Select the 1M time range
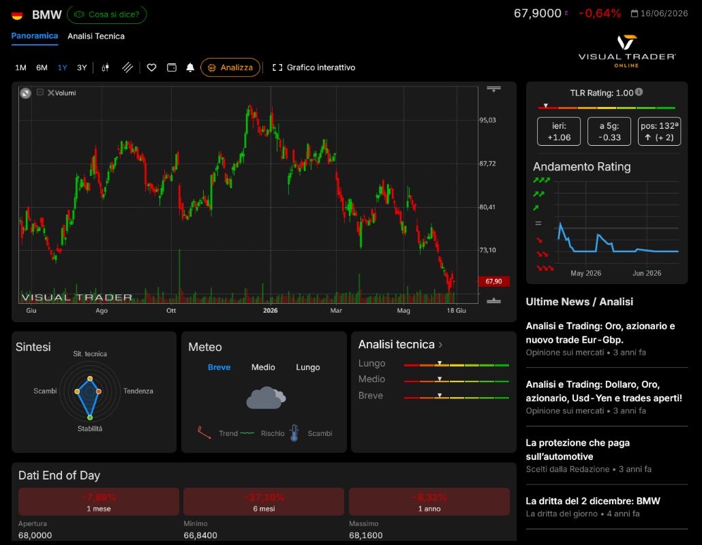This screenshot has height=545, width=702. tap(20, 67)
